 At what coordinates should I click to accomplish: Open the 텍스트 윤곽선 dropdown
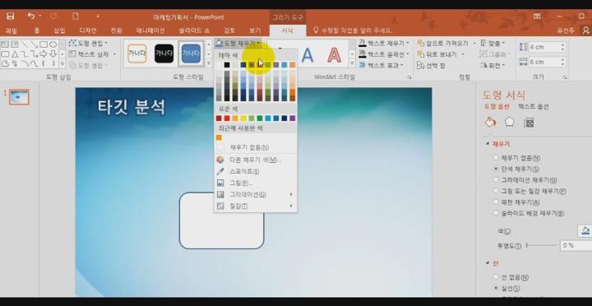384,54
